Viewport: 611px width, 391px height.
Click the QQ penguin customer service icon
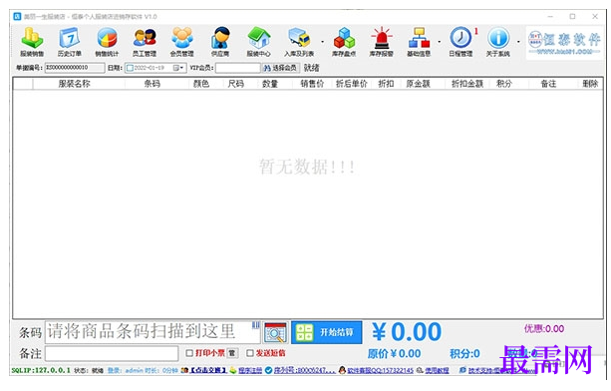click(342, 370)
